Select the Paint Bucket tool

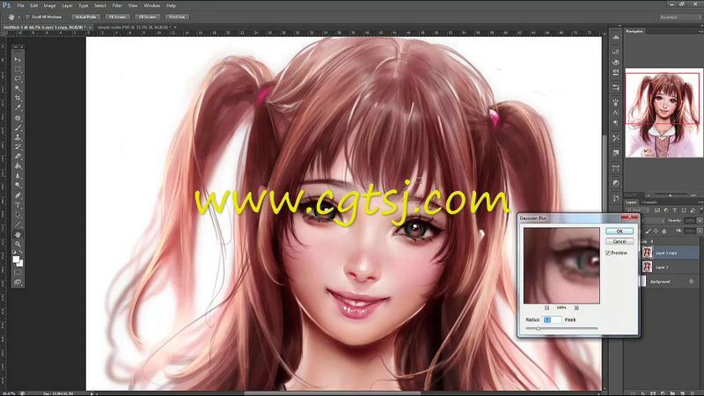pyautogui.click(x=18, y=166)
